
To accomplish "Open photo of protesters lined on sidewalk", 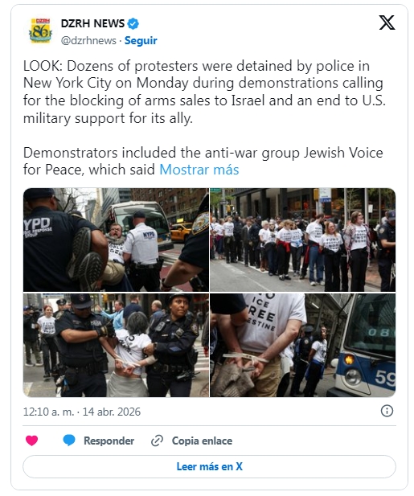I will [x=303, y=240].
